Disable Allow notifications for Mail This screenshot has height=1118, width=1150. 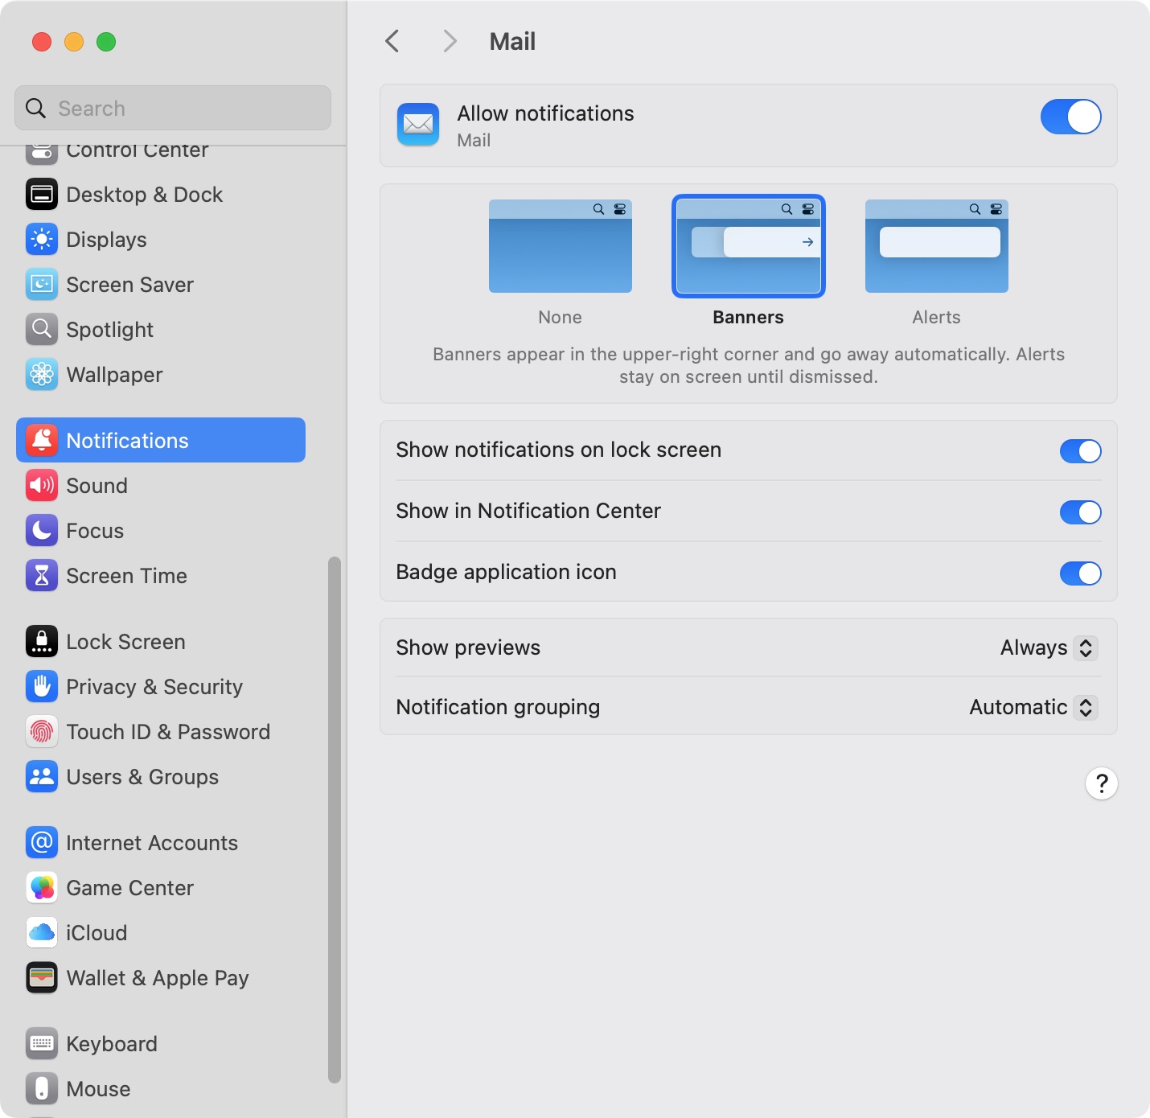[x=1070, y=117]
